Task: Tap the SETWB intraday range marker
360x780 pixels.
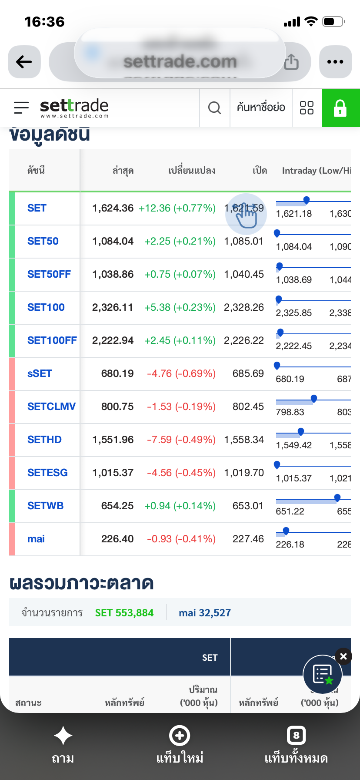Action: [337, 498]
